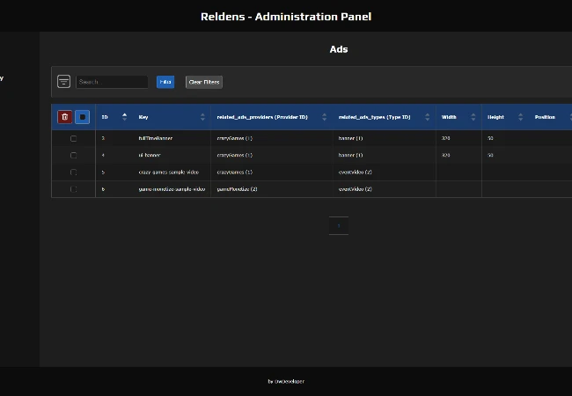Image resolution: width=572 pixels, height=396 pixels.
Task: Sort by related_ads_providers column arrows
Action: click(325, 117)
